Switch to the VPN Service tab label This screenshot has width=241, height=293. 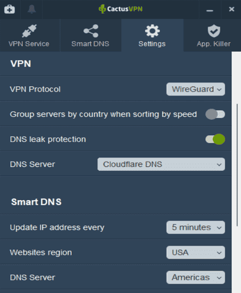29,44
